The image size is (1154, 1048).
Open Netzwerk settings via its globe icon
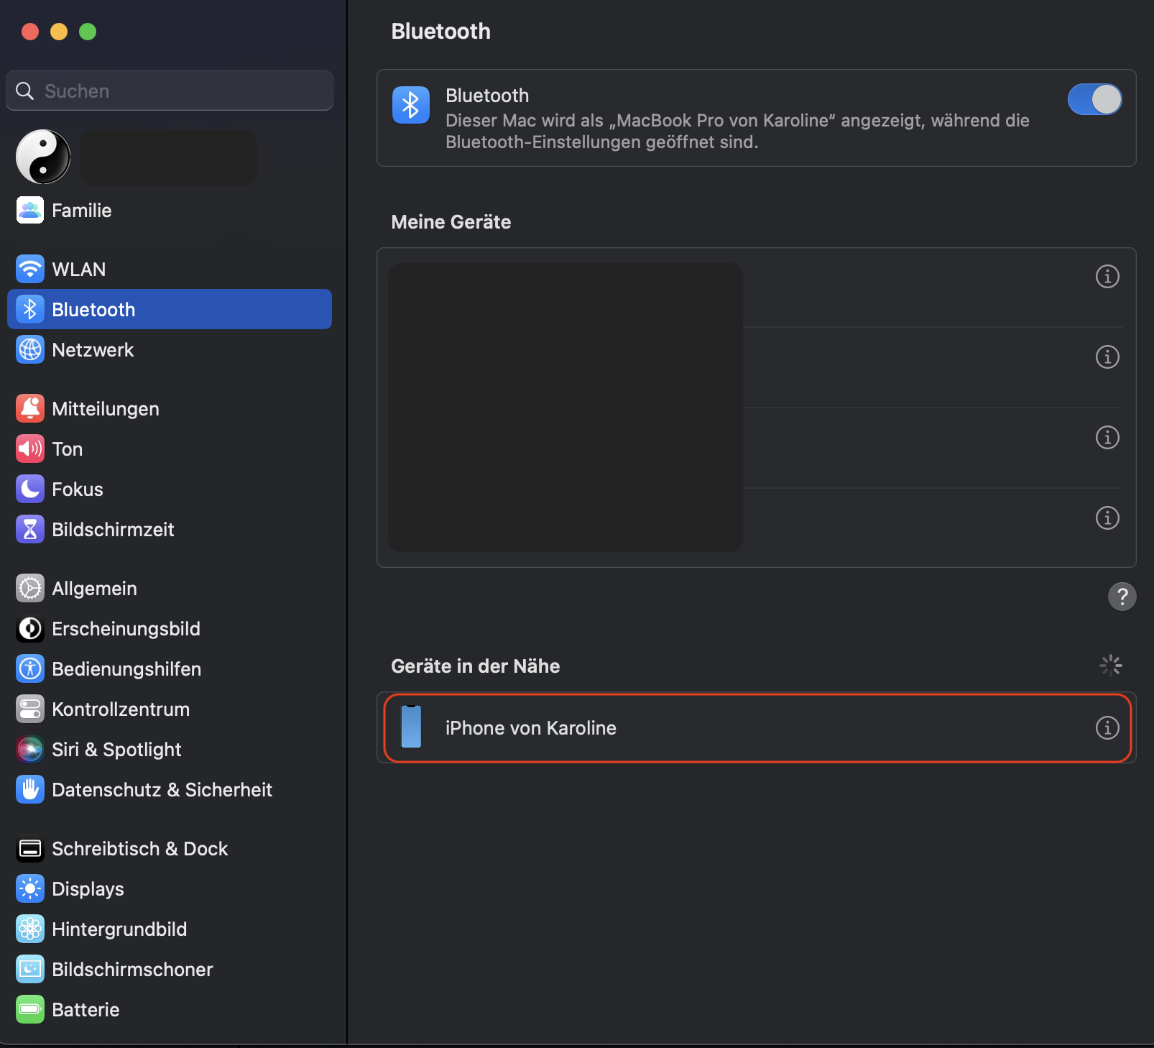(30, 350)
